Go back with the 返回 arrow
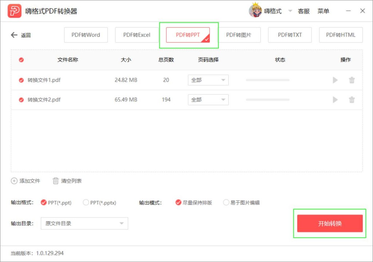Viewport: 373px width, 262px height. point(14,35)
